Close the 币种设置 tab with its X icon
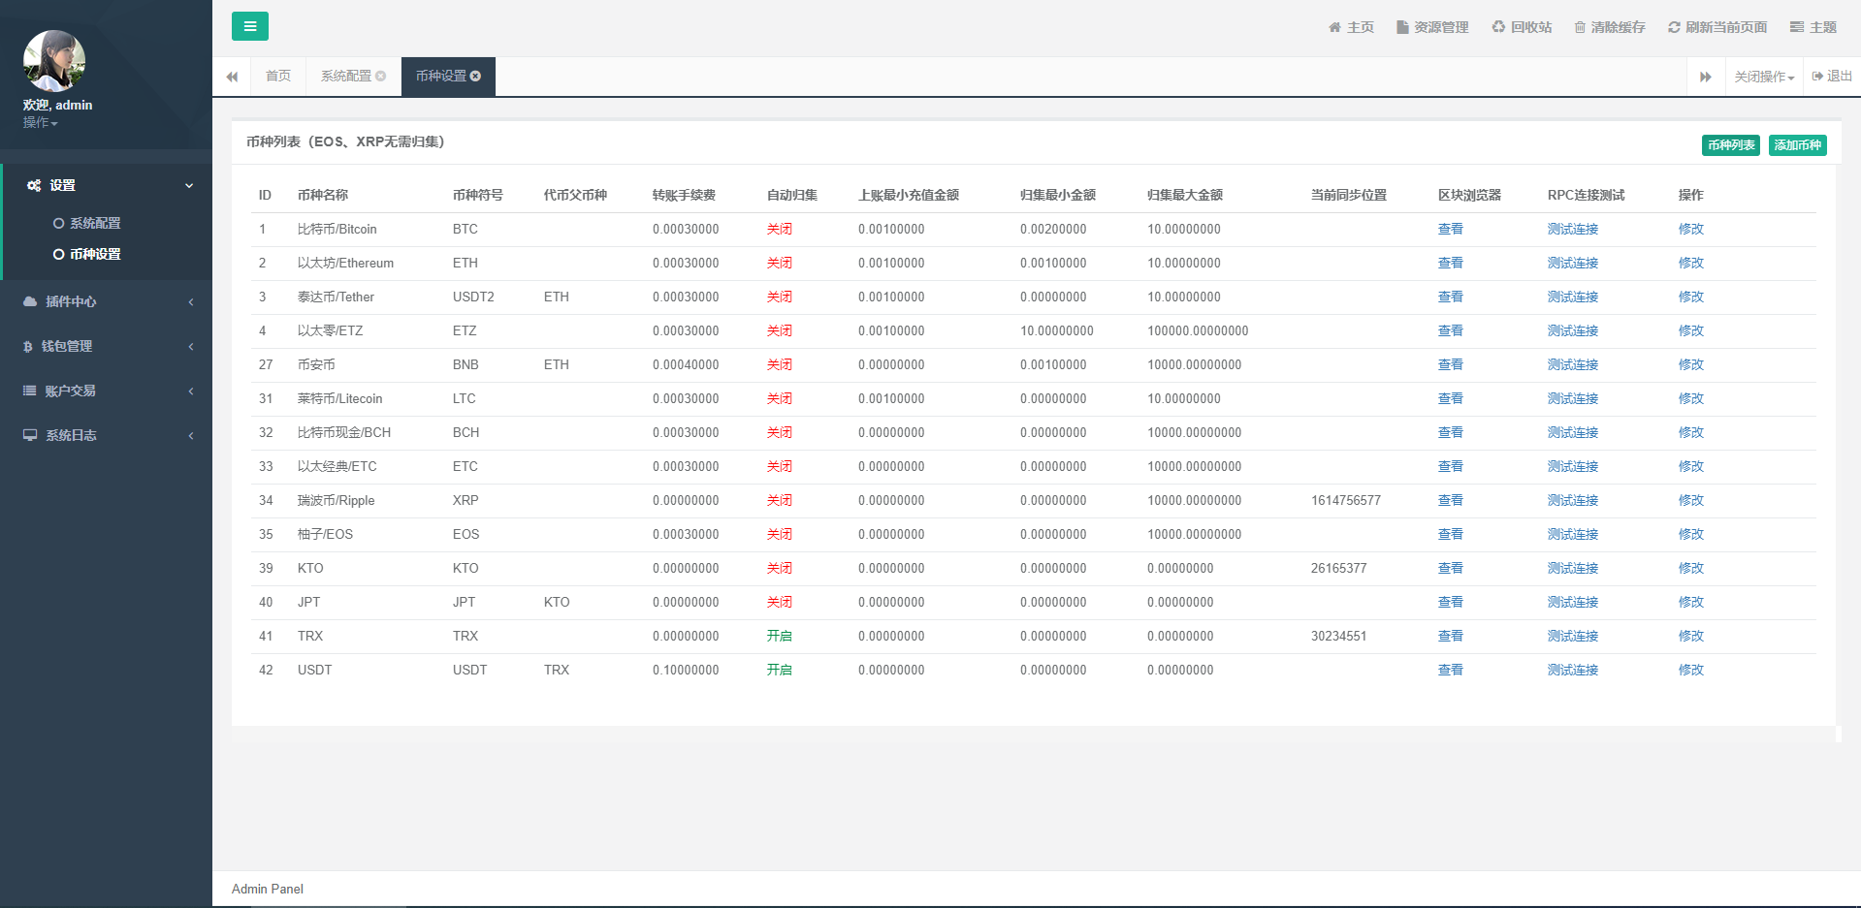The height and width of the screenshot is (908, 1861). click(476, 77)
